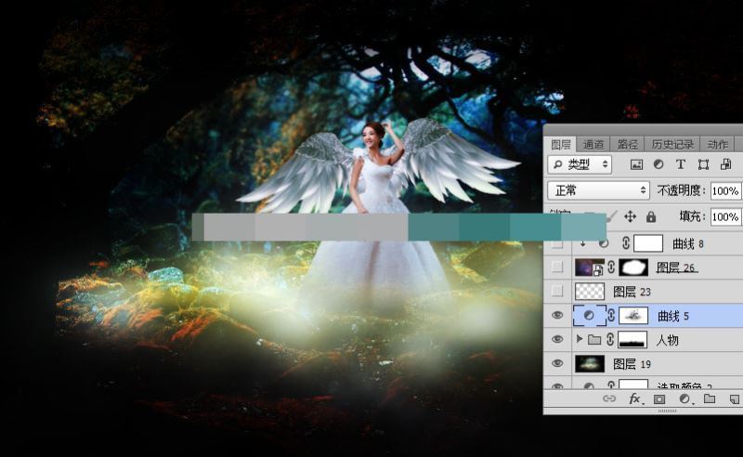Image resolution: width=743 pixels, height=457 pixels.
Task: Hide the 曲线 5 layer
Action: point(558,315)
